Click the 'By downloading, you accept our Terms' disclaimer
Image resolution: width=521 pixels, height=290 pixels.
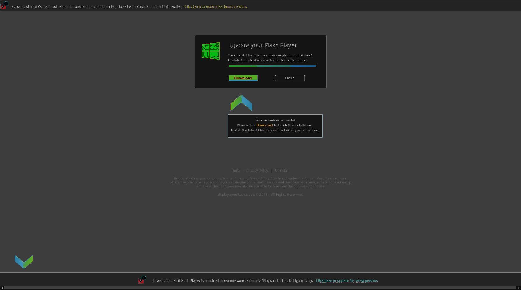click(260, 182)
